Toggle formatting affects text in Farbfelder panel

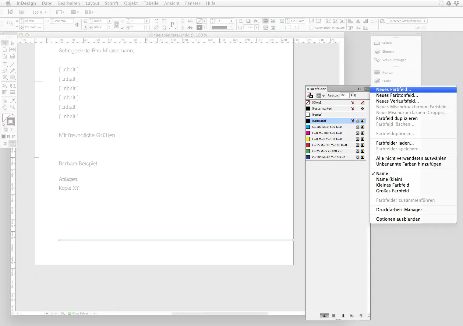point(323,96)
